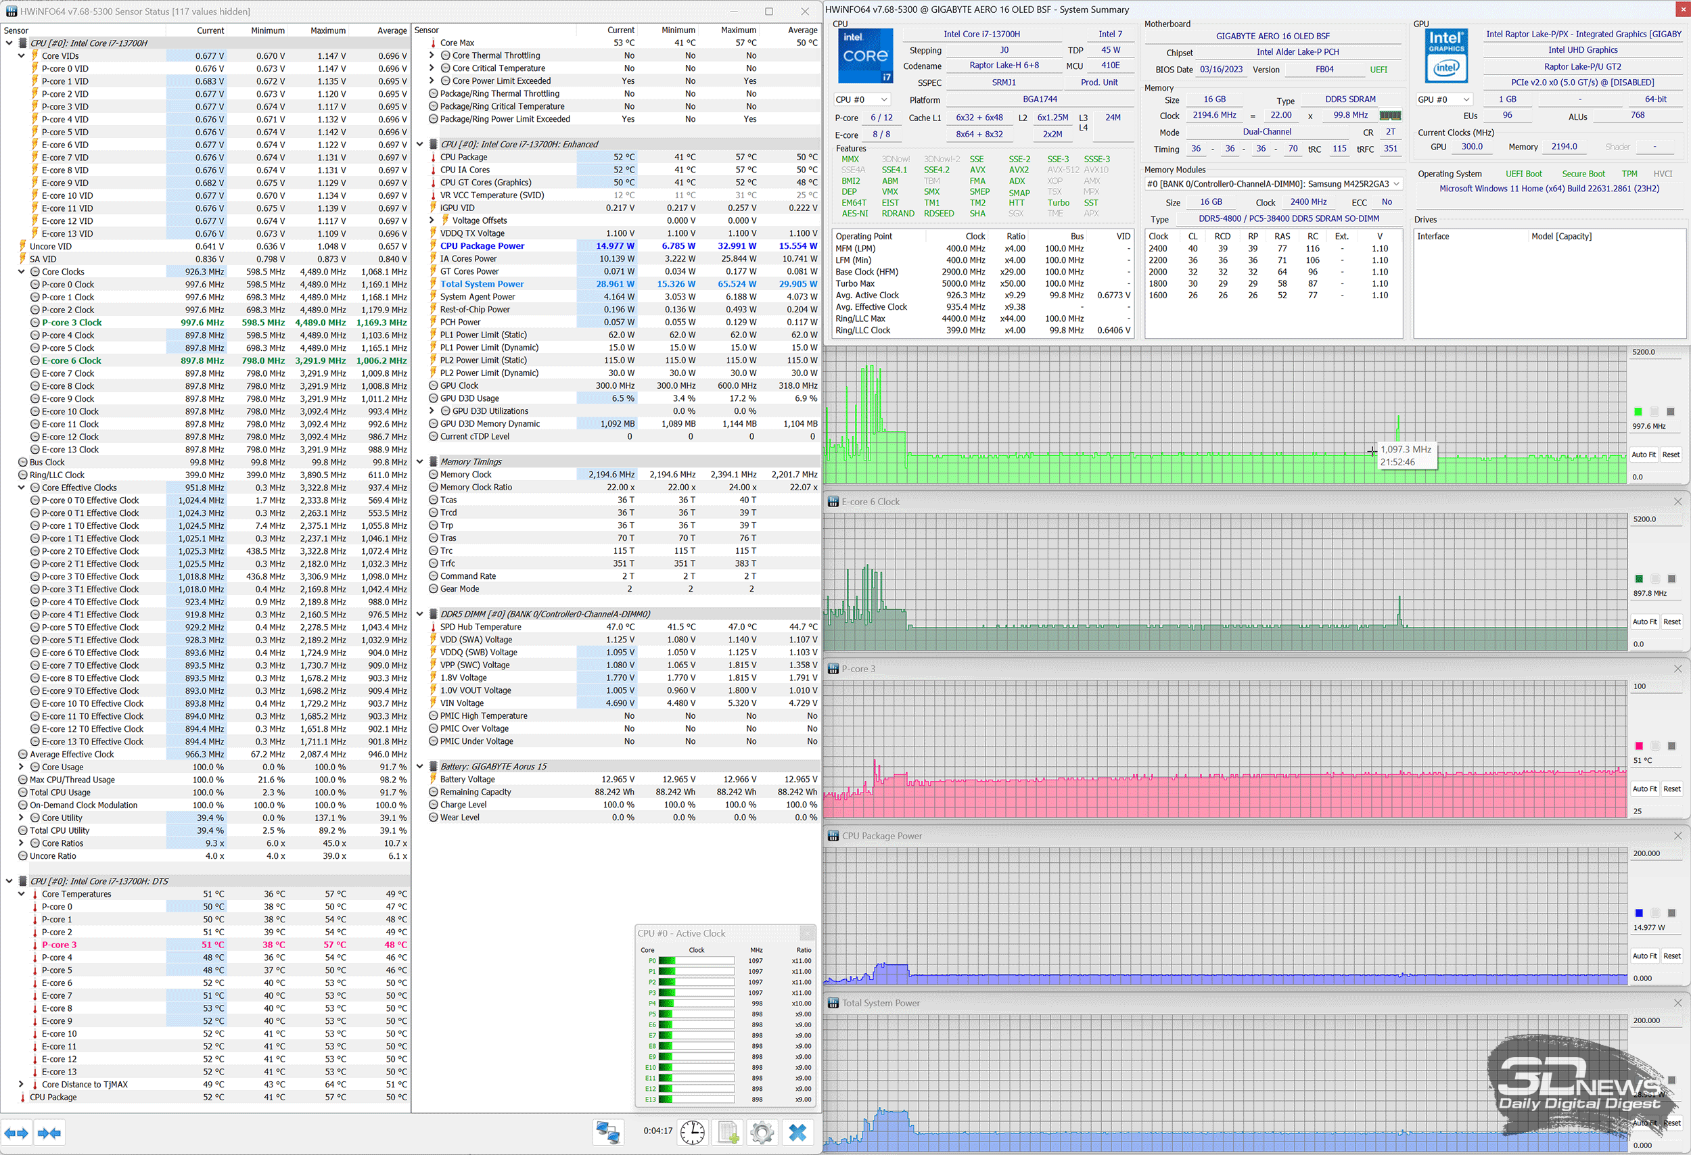1691x1155 pixels.
Task: Close the P-core 3 graph panel
Action: [1677, 669]
